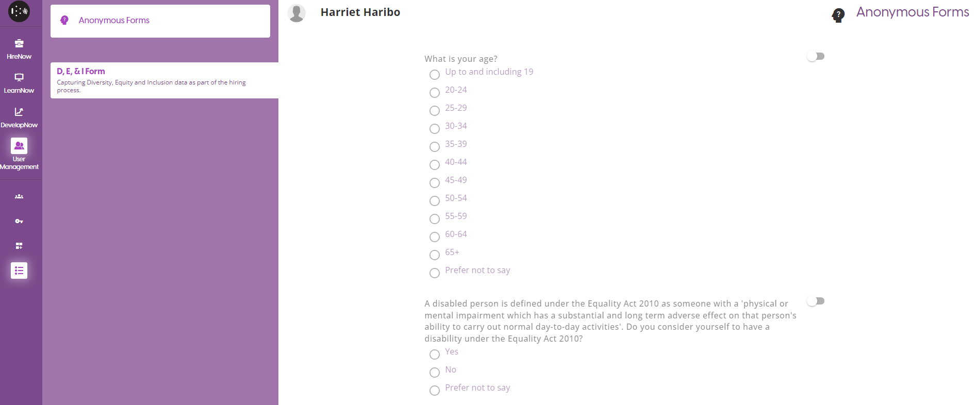
Task: Select the 25-29 age radio option
Action: (x=435, y=111)
